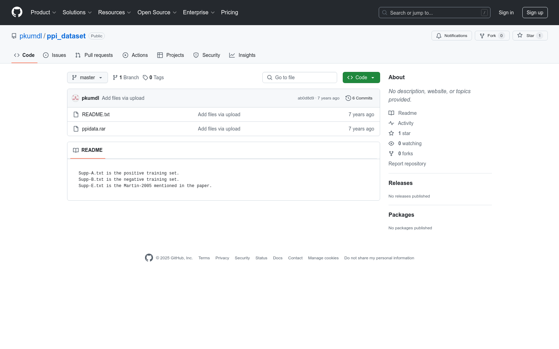Open the GitHub home logo
The image size is (559, 349).
[17, 12]
